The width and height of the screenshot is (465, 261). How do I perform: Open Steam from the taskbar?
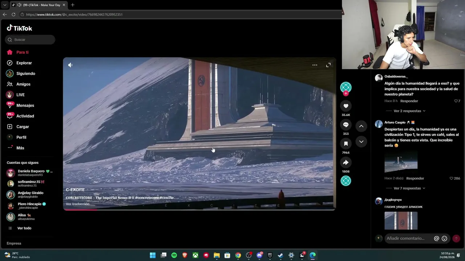point(280,255)
